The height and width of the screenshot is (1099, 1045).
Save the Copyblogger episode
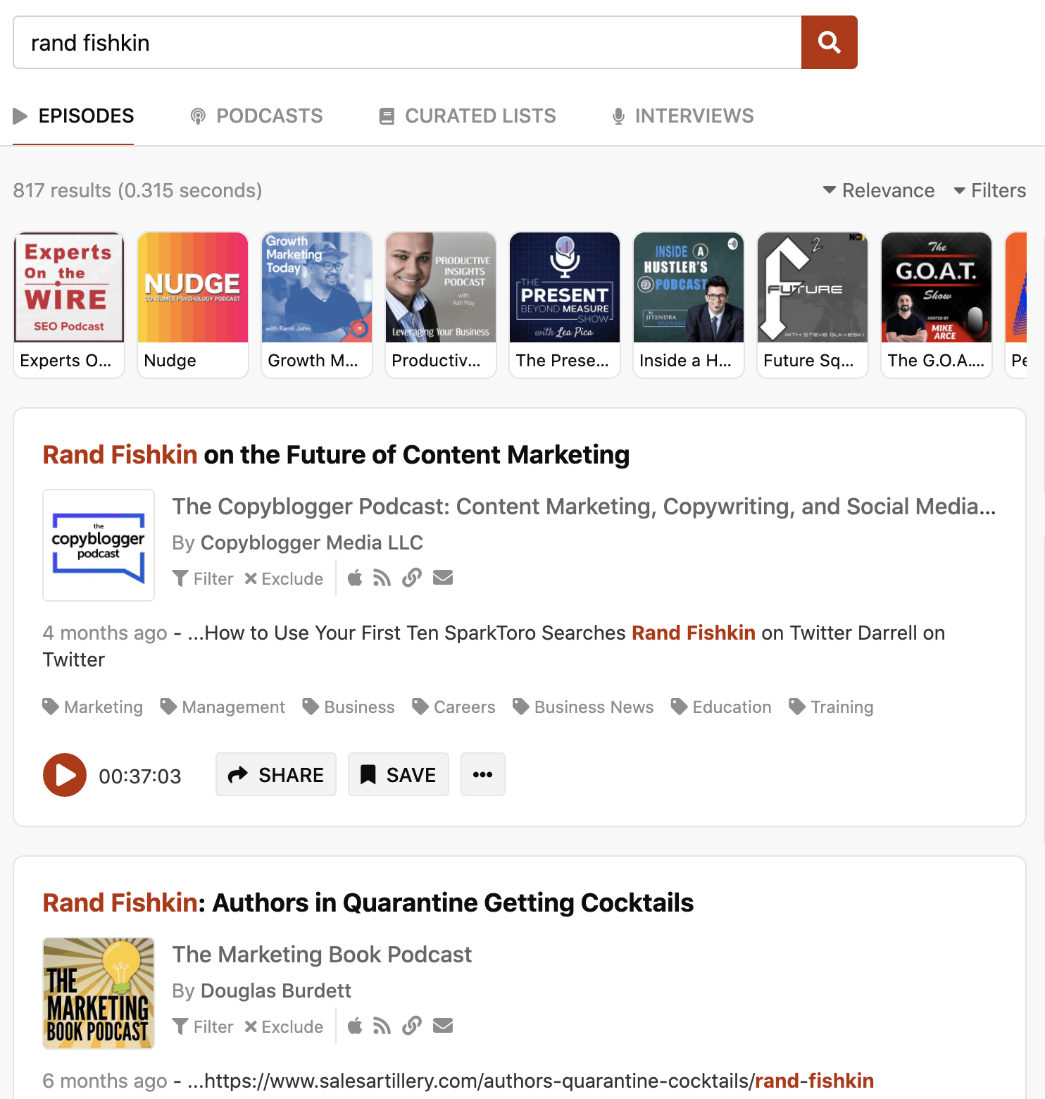[399, 775]
